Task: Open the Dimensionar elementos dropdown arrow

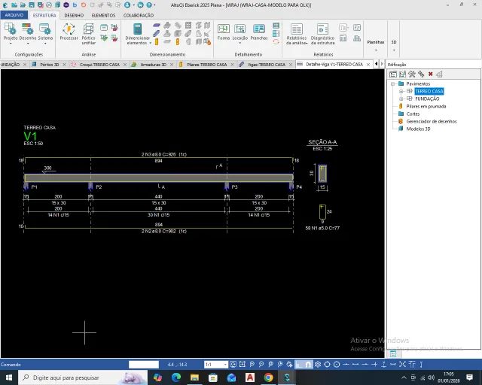Action: click(151, 43)
